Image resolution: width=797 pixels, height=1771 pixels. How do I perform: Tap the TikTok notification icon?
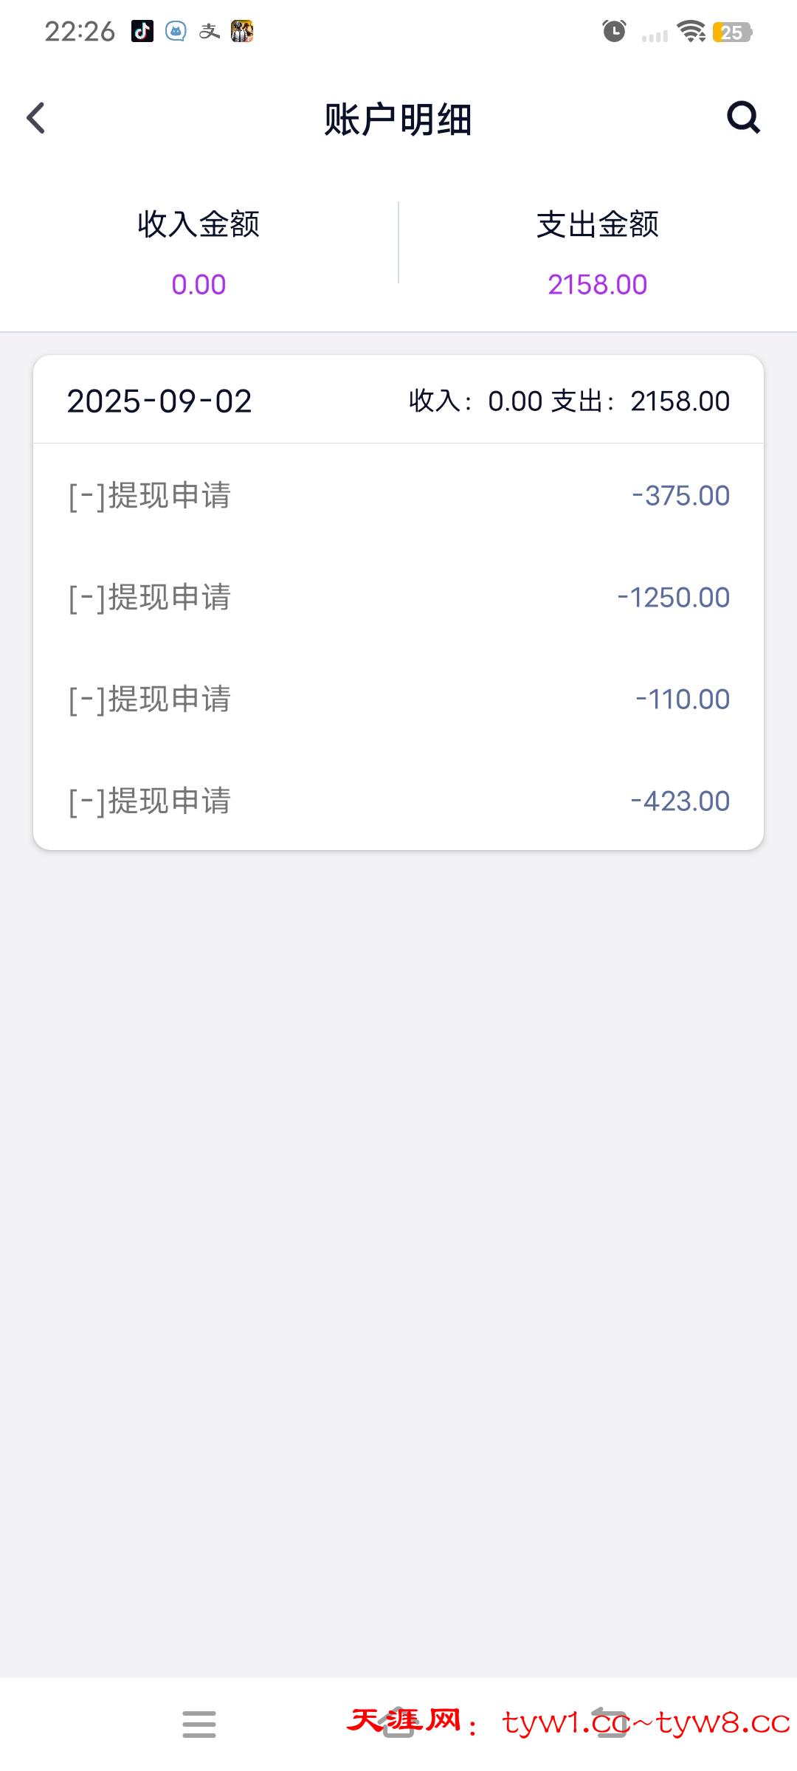[142, 31]
